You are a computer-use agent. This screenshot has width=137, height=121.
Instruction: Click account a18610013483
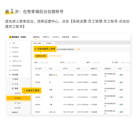[x=83, y=75]
